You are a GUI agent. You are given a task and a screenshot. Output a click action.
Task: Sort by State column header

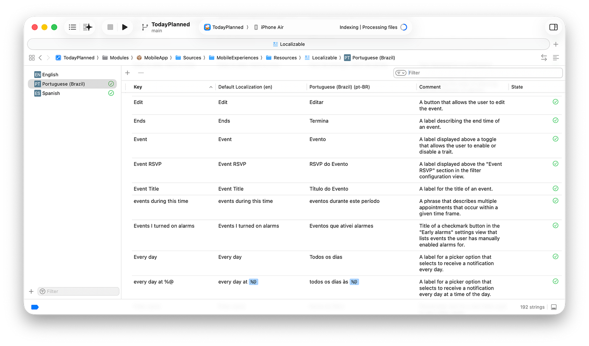pyautogui.click(x=517, y=87)
